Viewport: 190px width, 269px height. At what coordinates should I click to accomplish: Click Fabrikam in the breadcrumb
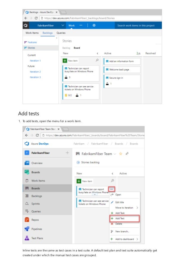[79, 144]
